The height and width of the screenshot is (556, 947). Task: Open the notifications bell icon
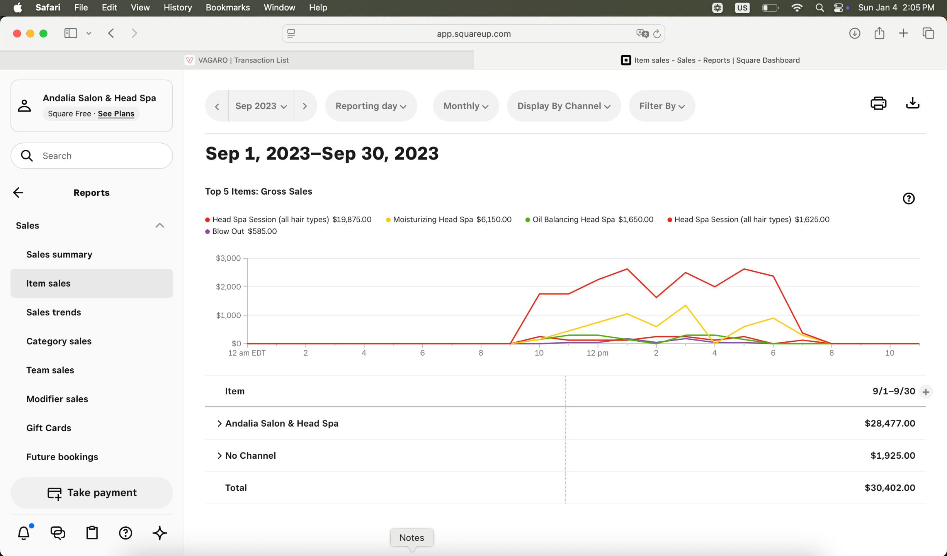24,533
